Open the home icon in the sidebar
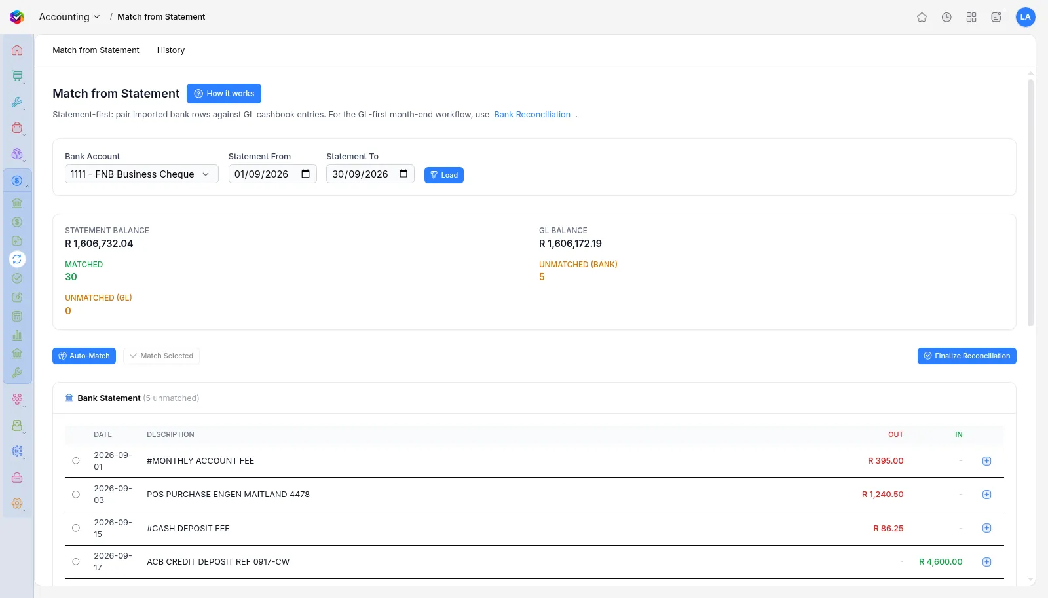This screenshot has height=598, width=1048. [17, 50]
